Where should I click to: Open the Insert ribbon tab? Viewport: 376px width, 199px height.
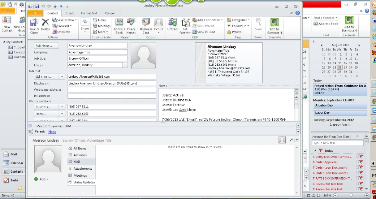point(70,13)
